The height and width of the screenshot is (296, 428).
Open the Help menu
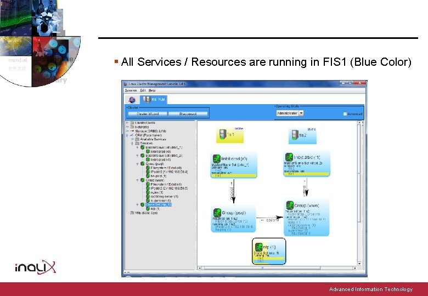pos(152,90)
